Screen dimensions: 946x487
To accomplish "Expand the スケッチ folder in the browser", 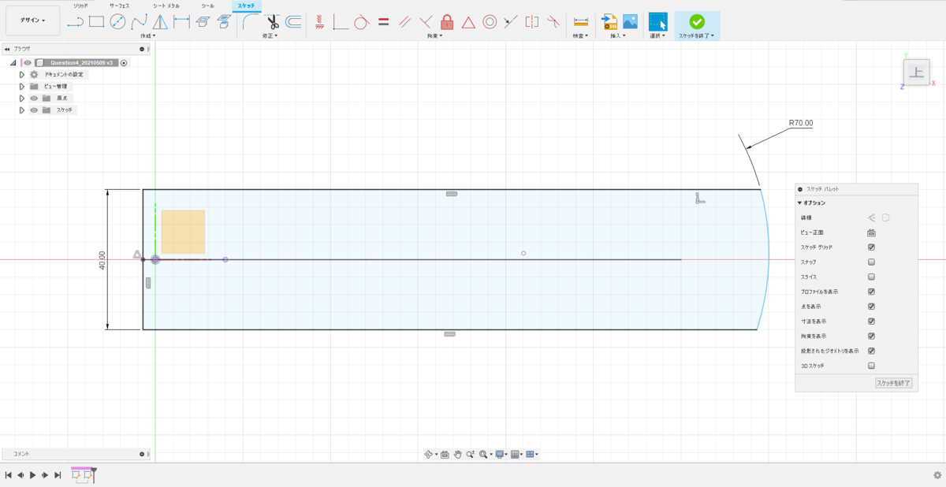I will click(20, 110).
